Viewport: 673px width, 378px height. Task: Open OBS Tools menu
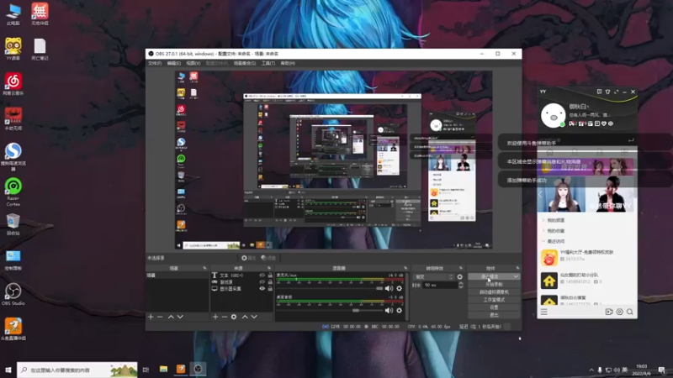point(268,64)
